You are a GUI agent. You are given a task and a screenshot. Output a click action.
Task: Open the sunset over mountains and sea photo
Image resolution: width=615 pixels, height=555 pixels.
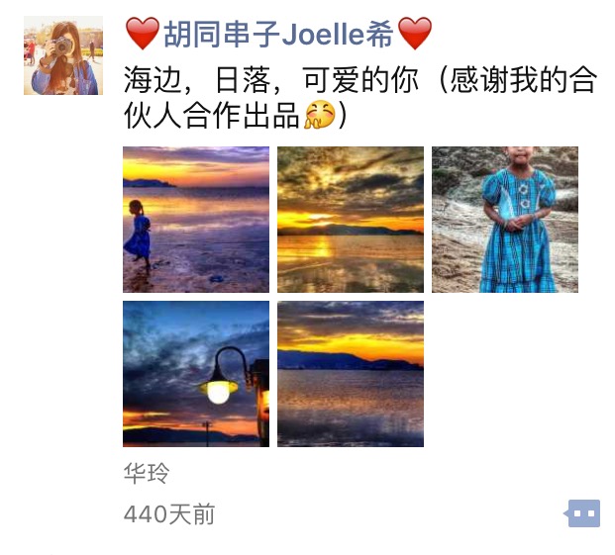[351, 374]
